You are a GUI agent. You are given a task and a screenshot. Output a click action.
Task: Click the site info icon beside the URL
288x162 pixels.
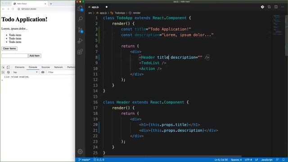point(19,9)
